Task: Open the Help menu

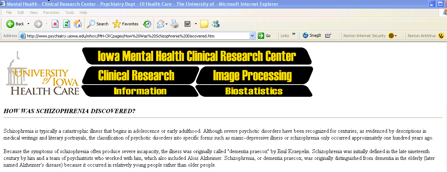Action: pyautogui.click(x=83, y=12)
